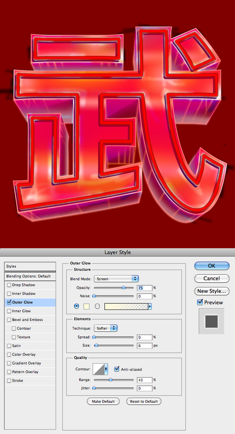
Task: Click the Size slider handle
Action: [96, 346]
